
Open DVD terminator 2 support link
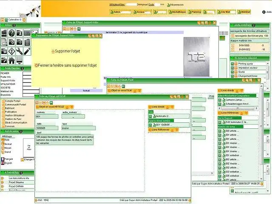click(x=235, y=122)
